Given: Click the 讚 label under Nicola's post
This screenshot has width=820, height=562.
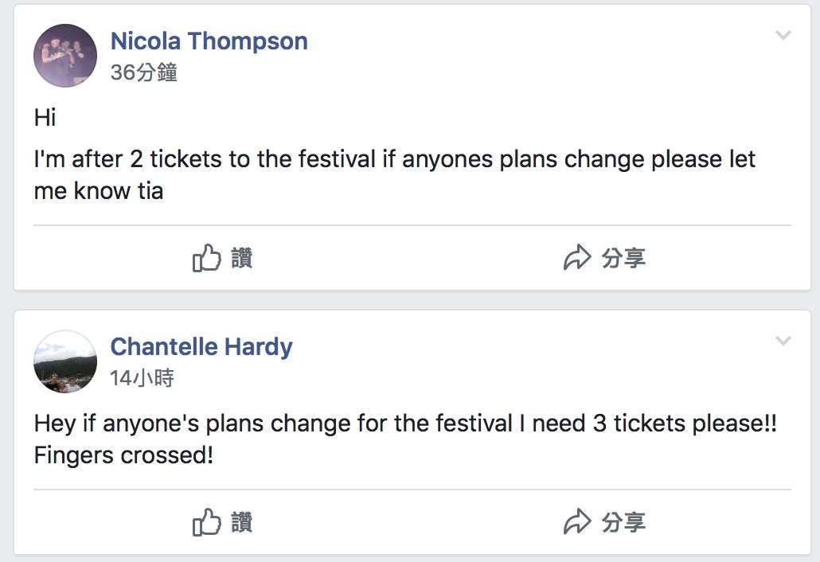Looking at the screenshot, I should pyautogui.click(x=241, y=258).
